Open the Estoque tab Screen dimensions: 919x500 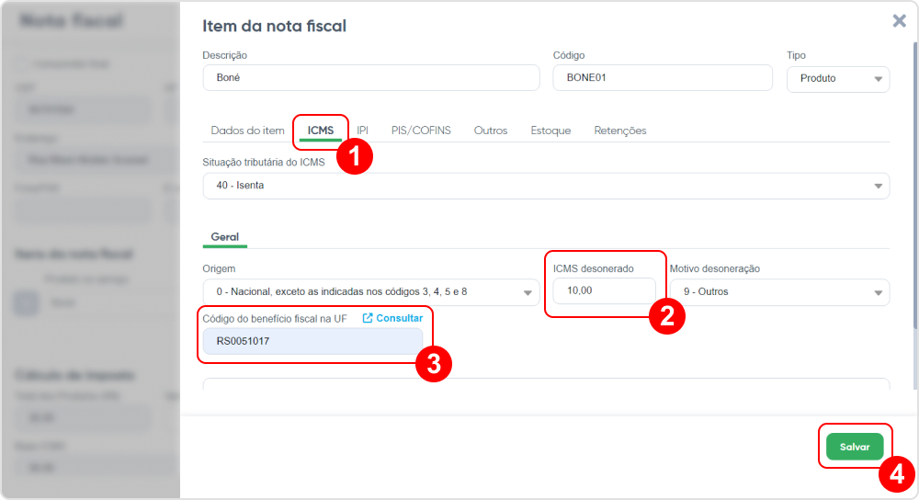point(550,131)
